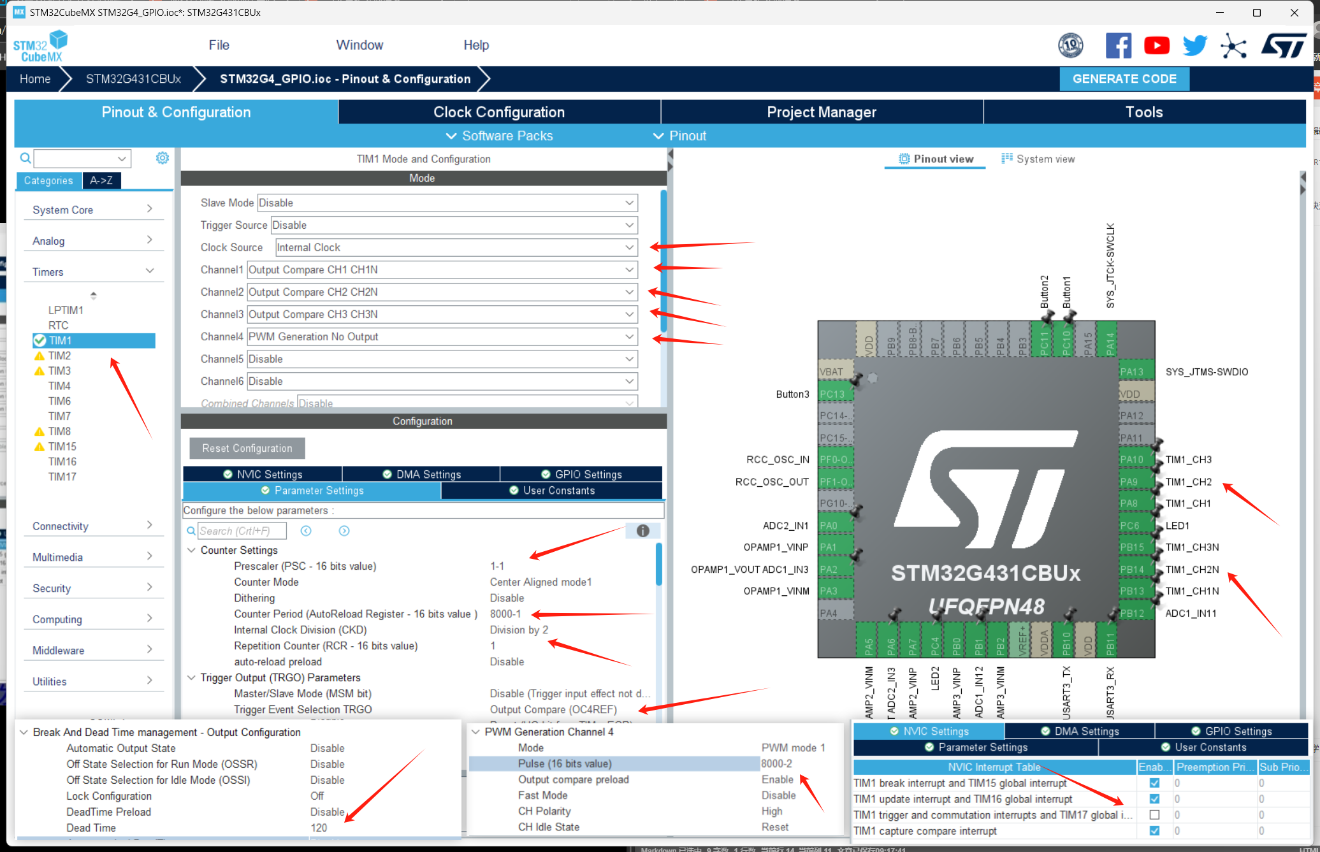Click the Reset Configuration button
Screen dimensions: 1320x852
click(x=247, y=448)
